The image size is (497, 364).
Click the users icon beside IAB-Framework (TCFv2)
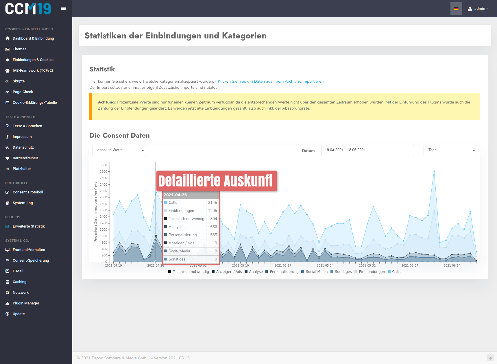[x=8, y=71]
